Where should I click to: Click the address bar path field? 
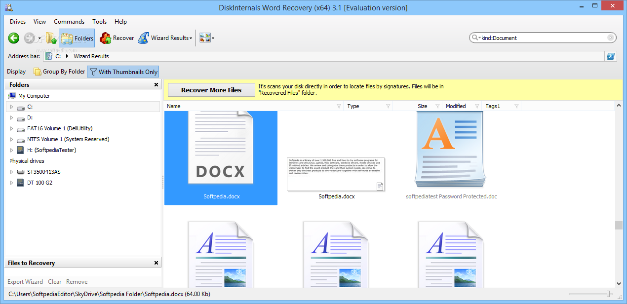324,56
